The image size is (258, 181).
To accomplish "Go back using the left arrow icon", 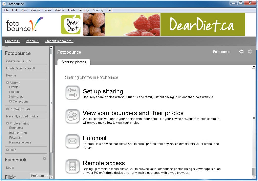I will 241,51.
